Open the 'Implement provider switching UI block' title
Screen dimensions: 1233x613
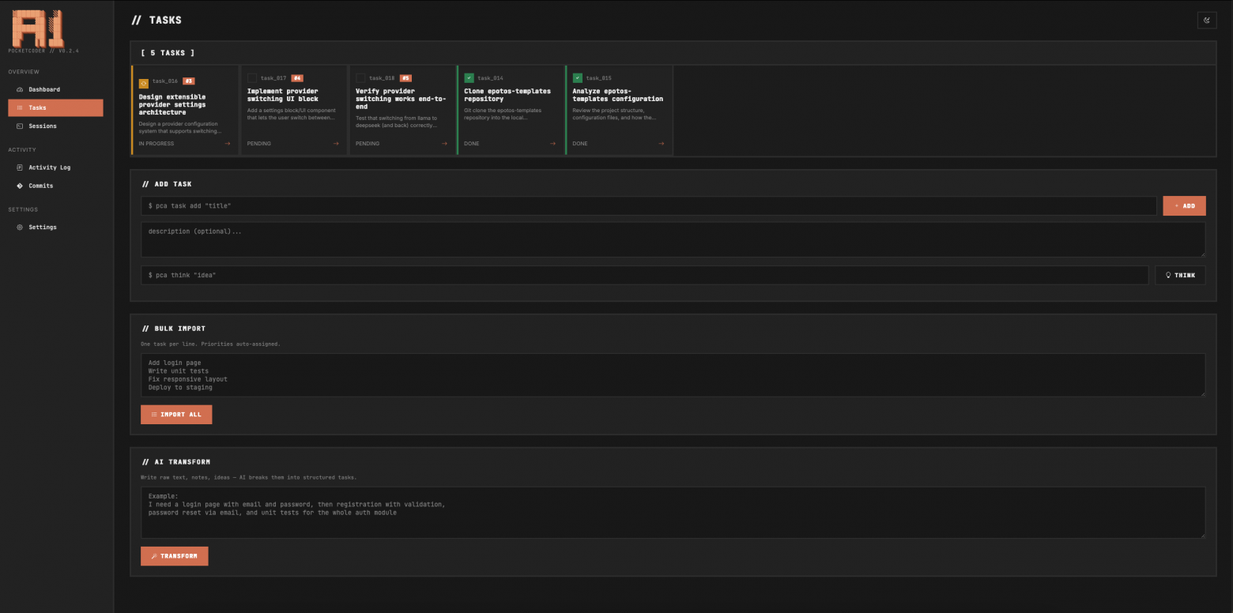283,95
